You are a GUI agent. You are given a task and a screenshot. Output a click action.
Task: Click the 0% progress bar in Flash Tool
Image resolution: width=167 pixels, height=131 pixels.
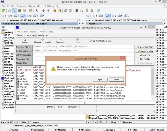point(85,103)
